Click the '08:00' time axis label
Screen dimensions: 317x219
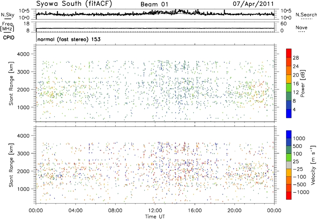[x=115, y=211]
